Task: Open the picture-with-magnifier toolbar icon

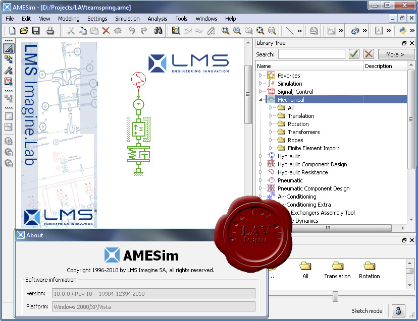Action: click(176, 31)
